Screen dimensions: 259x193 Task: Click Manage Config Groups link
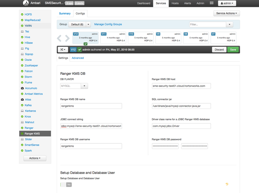pyautogui.click(x=108, y=24)
